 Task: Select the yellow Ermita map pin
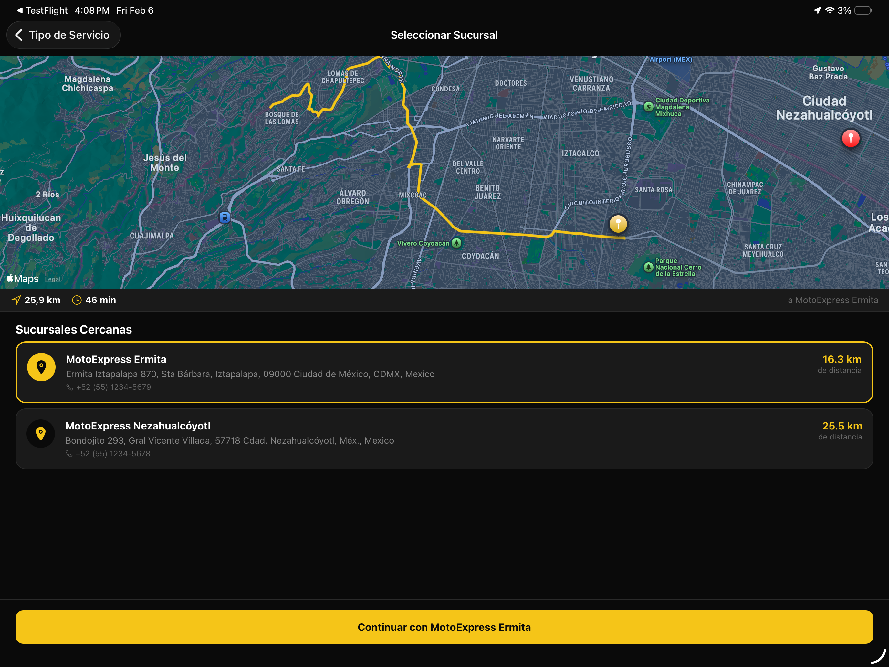tap(618, 224)
